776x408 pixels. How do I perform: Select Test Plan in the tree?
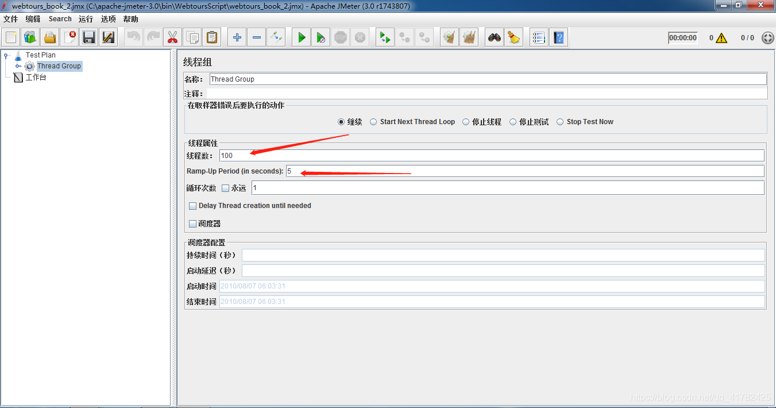tap(40, 55)
